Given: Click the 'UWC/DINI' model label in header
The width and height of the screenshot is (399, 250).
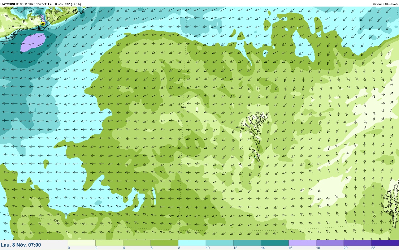Looking at the screenshot, I should (x=8, y=4).
